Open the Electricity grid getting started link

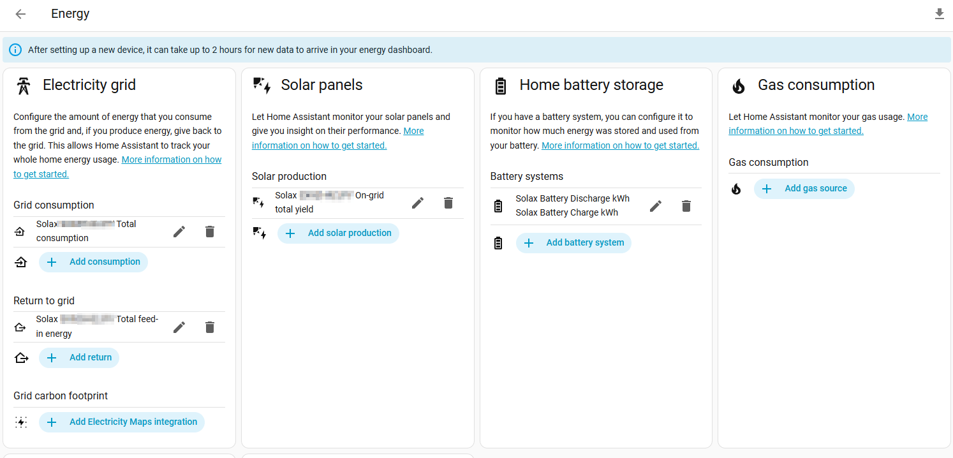tap(171, 160)
